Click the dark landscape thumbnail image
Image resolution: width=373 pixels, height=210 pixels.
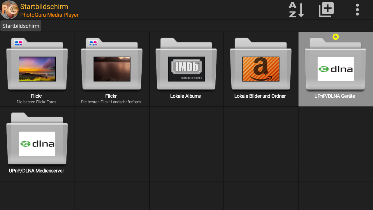[x=112, y=69]
